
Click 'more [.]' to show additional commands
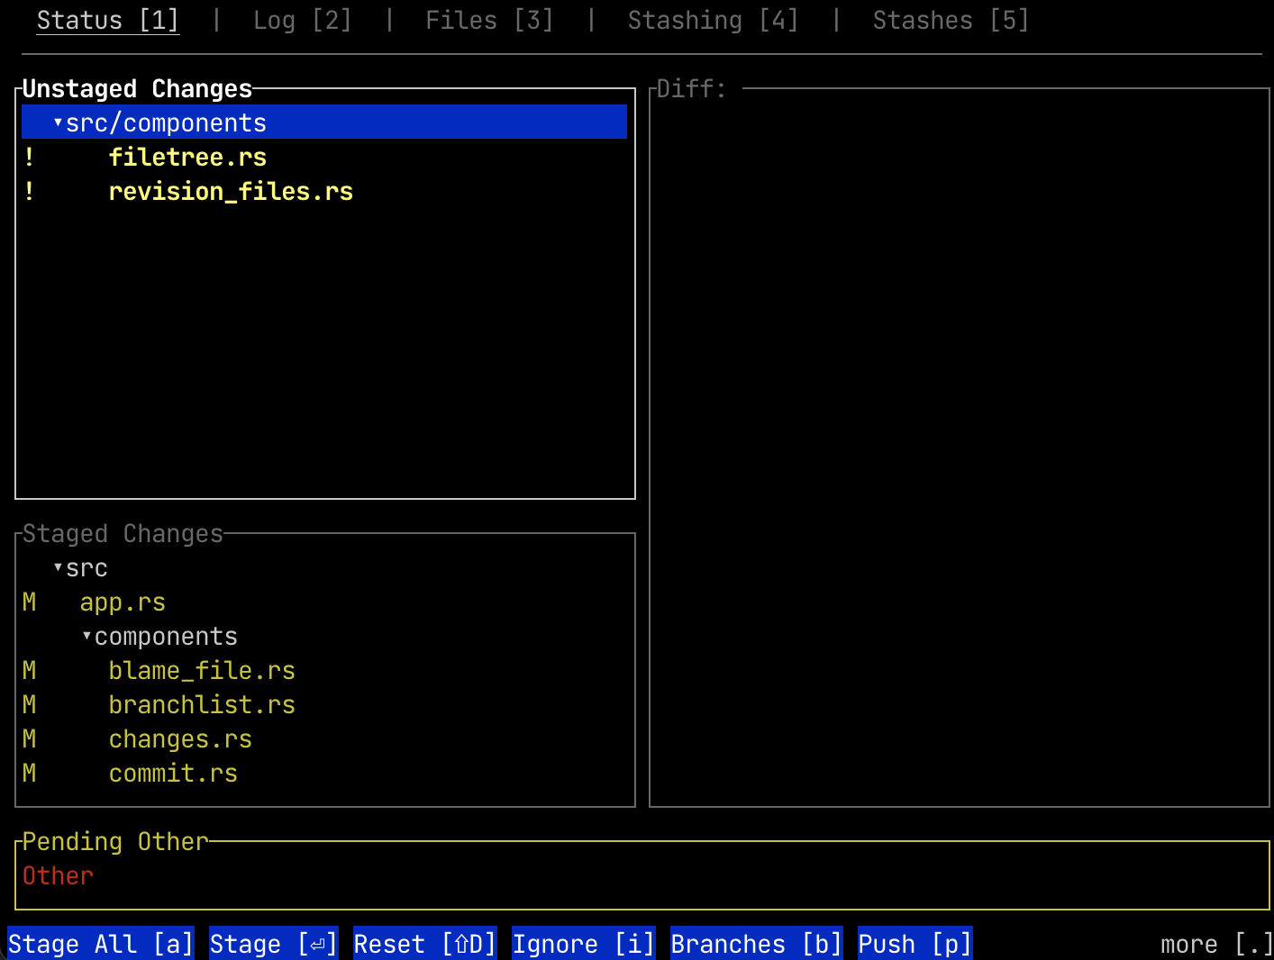[1213, 943]
